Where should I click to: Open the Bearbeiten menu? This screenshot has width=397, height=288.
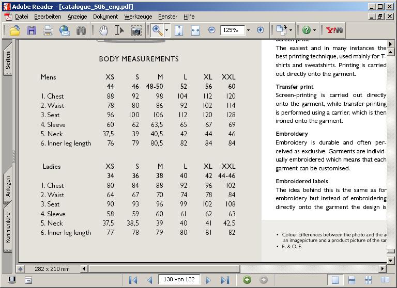[x=48, y=17]
